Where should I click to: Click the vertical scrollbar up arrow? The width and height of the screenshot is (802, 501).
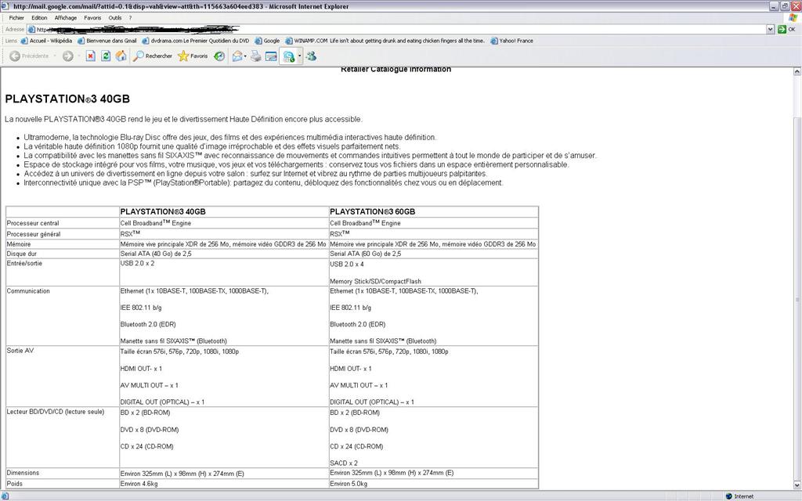coord(797,72)
